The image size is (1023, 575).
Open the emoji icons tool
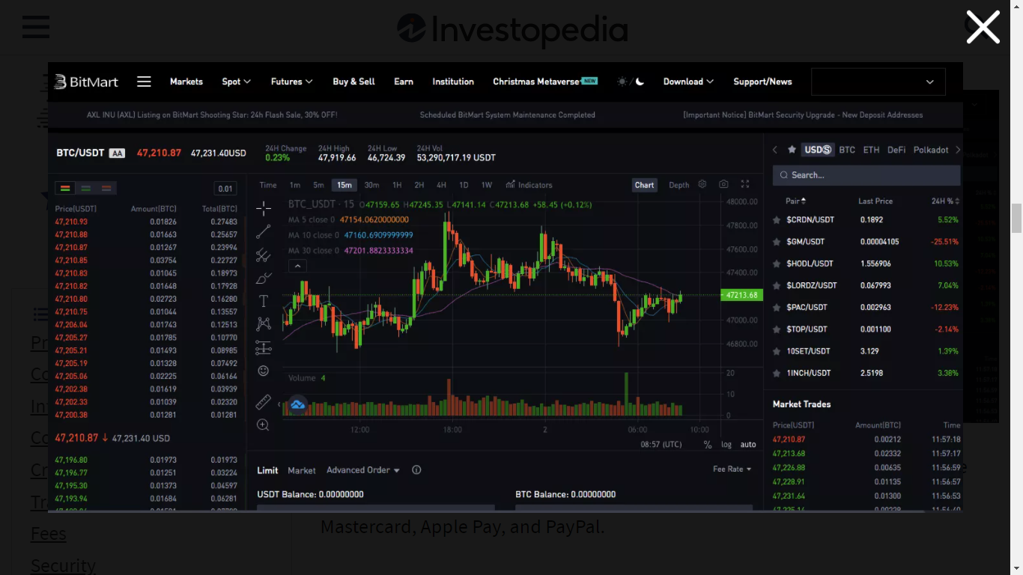264,371
